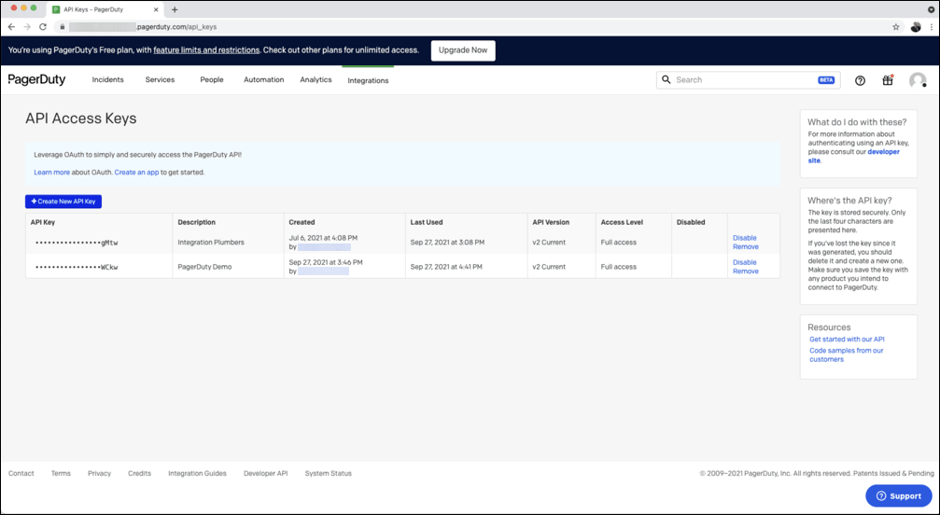Viewport: 940px width, 515px height.
Task: Click 'Sep 27, 2021 at 3:08 PM' cell
Action: (447, 243)
